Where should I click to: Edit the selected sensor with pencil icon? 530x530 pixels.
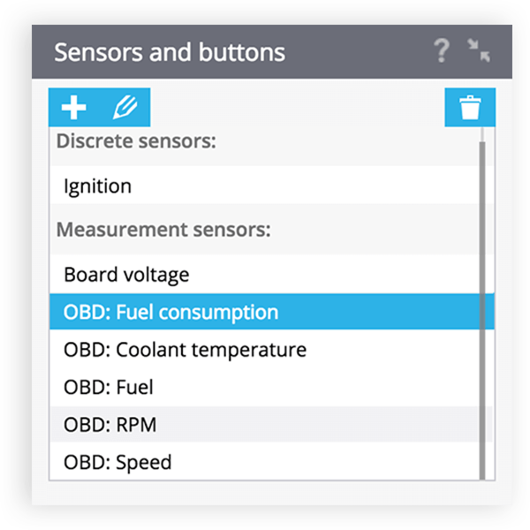125,108
